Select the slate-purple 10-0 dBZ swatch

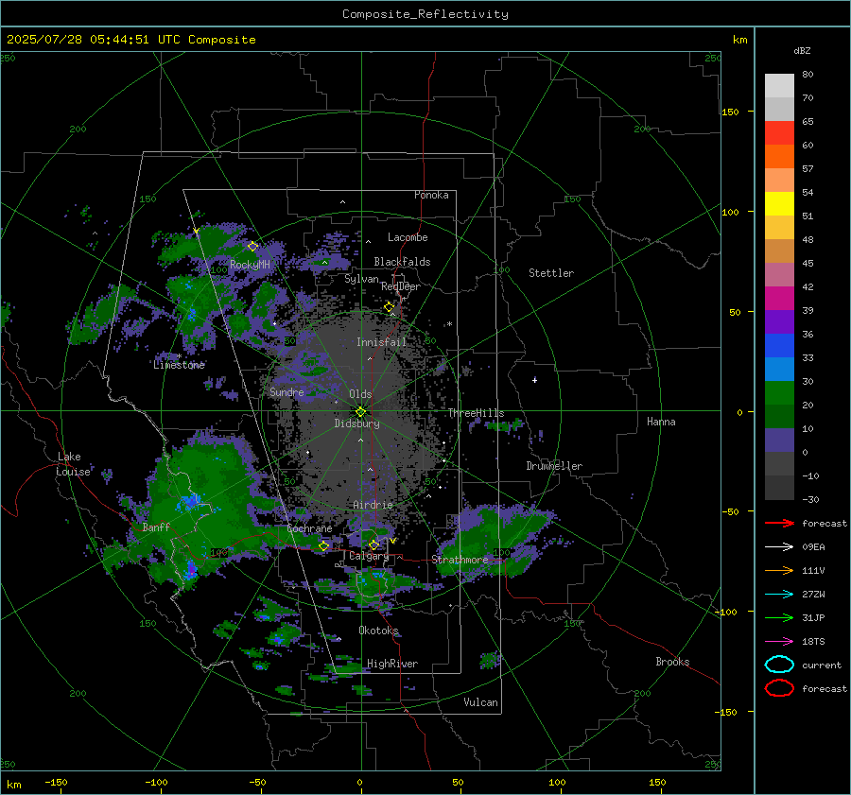[x=779, y=441]
